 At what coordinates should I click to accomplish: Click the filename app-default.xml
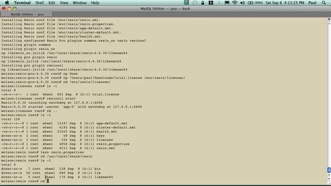pyautogui.click(x=112, y=123)
